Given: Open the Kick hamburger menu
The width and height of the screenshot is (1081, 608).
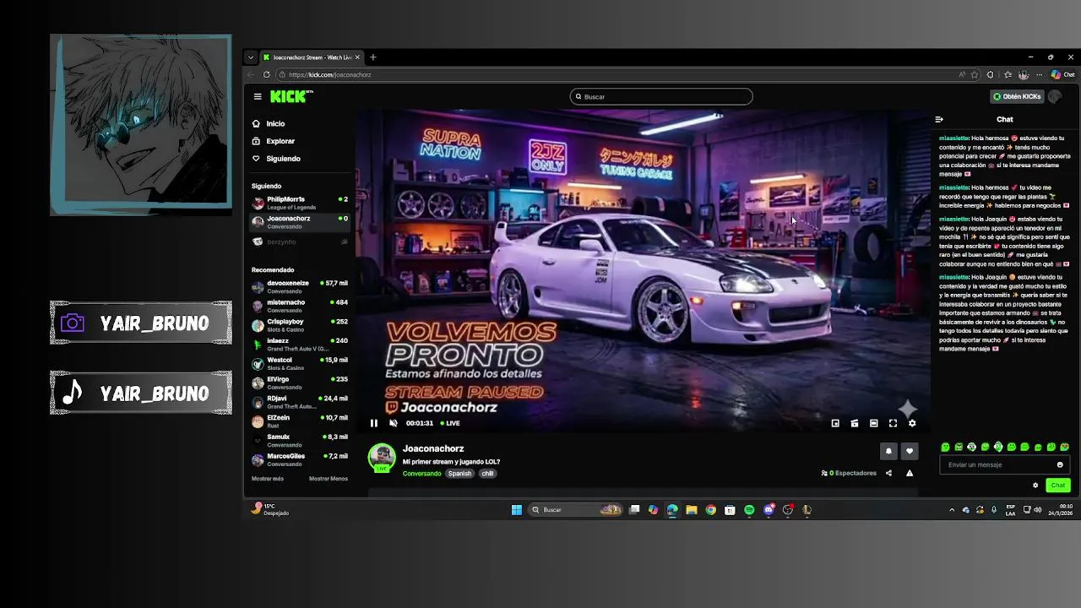Looking at the screenshot, I should pyautogui.click(x=258, y=96).
